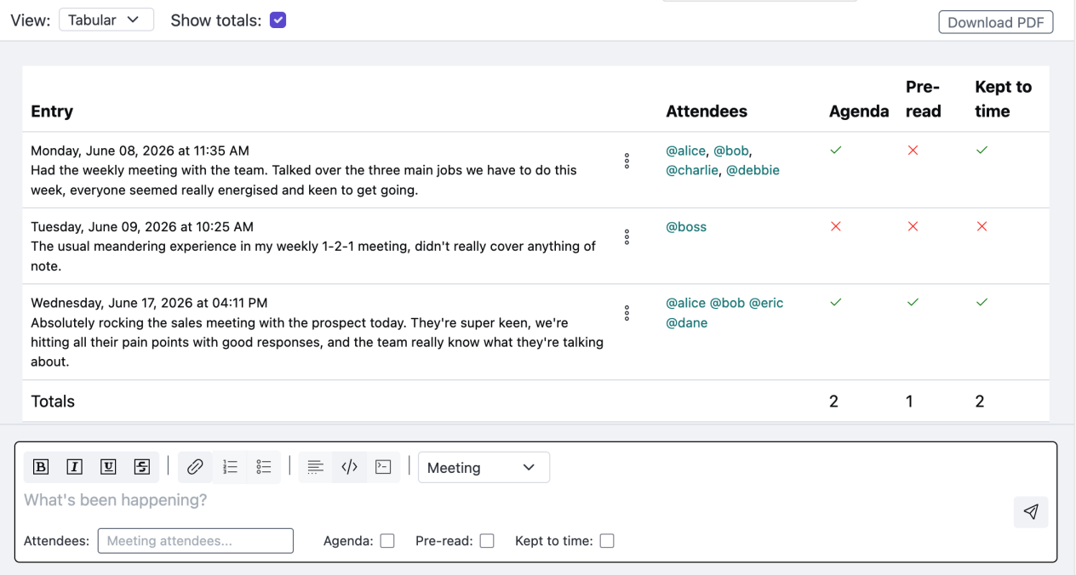
Task: Open the View Tabular dropdown
Action: pos(106,20)
